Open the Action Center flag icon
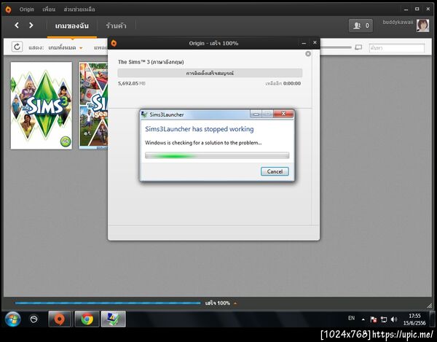This screenshot has height=342, width=437. coord(374,319)
